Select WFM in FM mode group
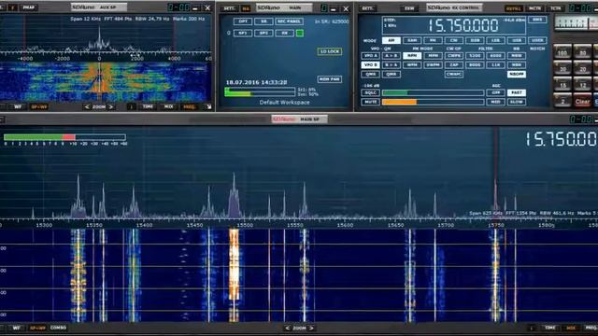Image resolution: width=598 pixels, height=336 pixels. click(412, 64)
